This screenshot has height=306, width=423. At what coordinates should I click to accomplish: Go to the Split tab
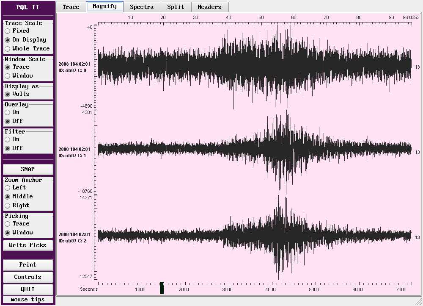(176, 7)
